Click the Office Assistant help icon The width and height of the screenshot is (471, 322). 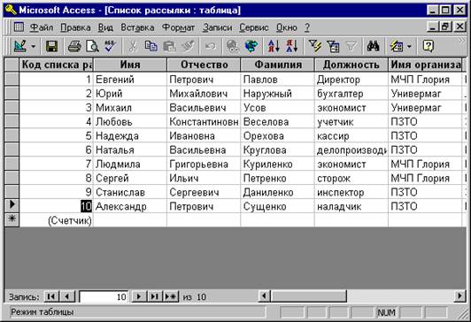(x=428, y=46)
